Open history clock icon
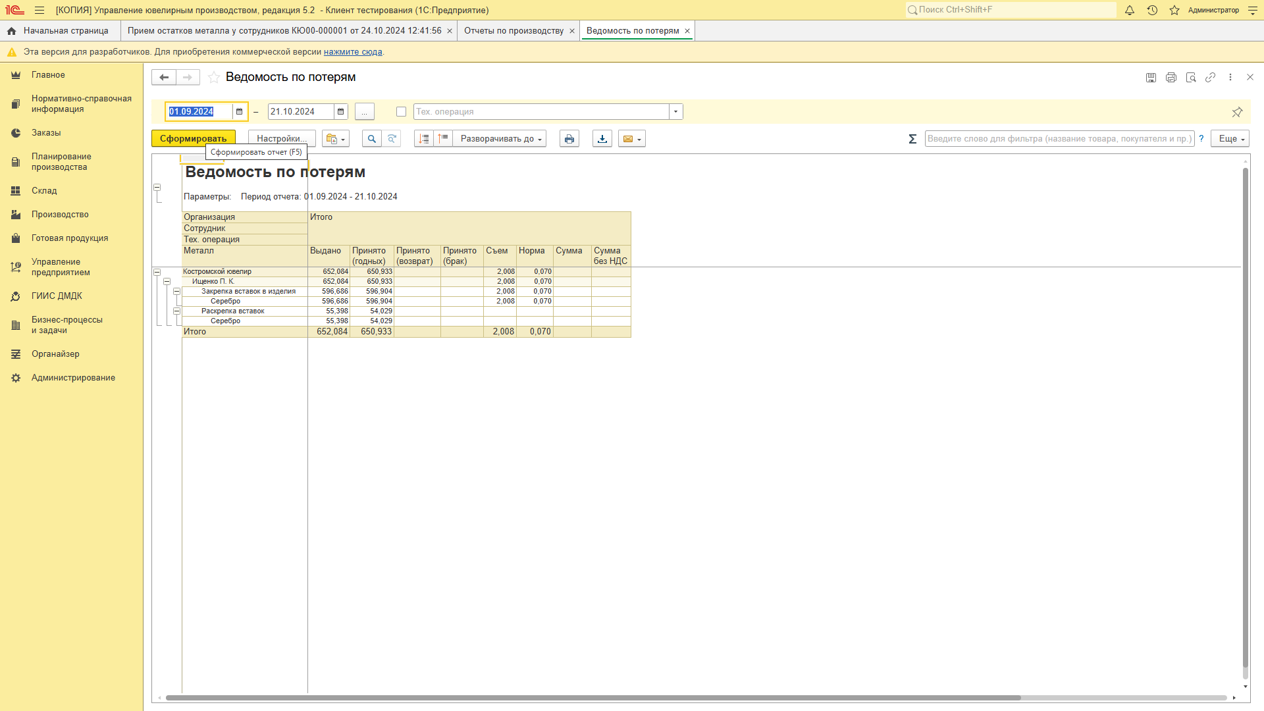Viewport: 1264px width, 711px height. point(1152,11)
